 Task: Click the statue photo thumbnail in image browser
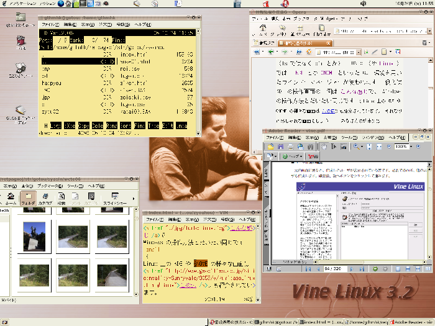(34, 237)
